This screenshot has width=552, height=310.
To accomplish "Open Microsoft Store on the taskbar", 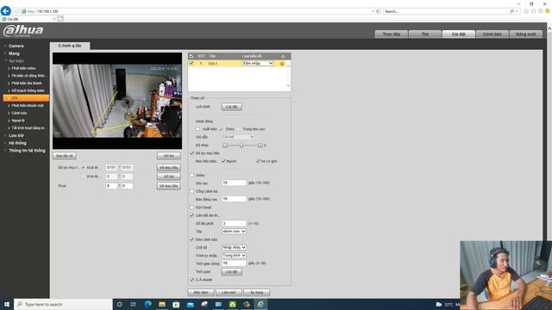I will (x=176, y=304).
